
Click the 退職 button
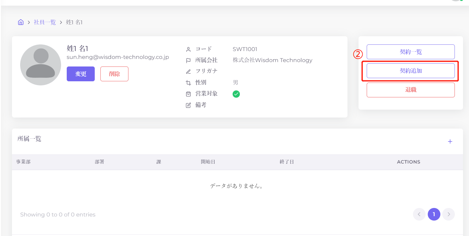coord(410,90)
